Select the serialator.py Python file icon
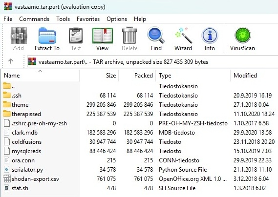This screenshot has height=197, width=278. tap(7, 169)
